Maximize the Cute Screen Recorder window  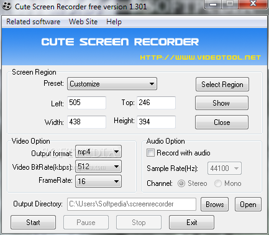pos(230,4)
